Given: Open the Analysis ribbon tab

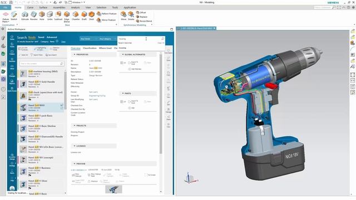Looking at the screenshot, I should tap(76, 7).
